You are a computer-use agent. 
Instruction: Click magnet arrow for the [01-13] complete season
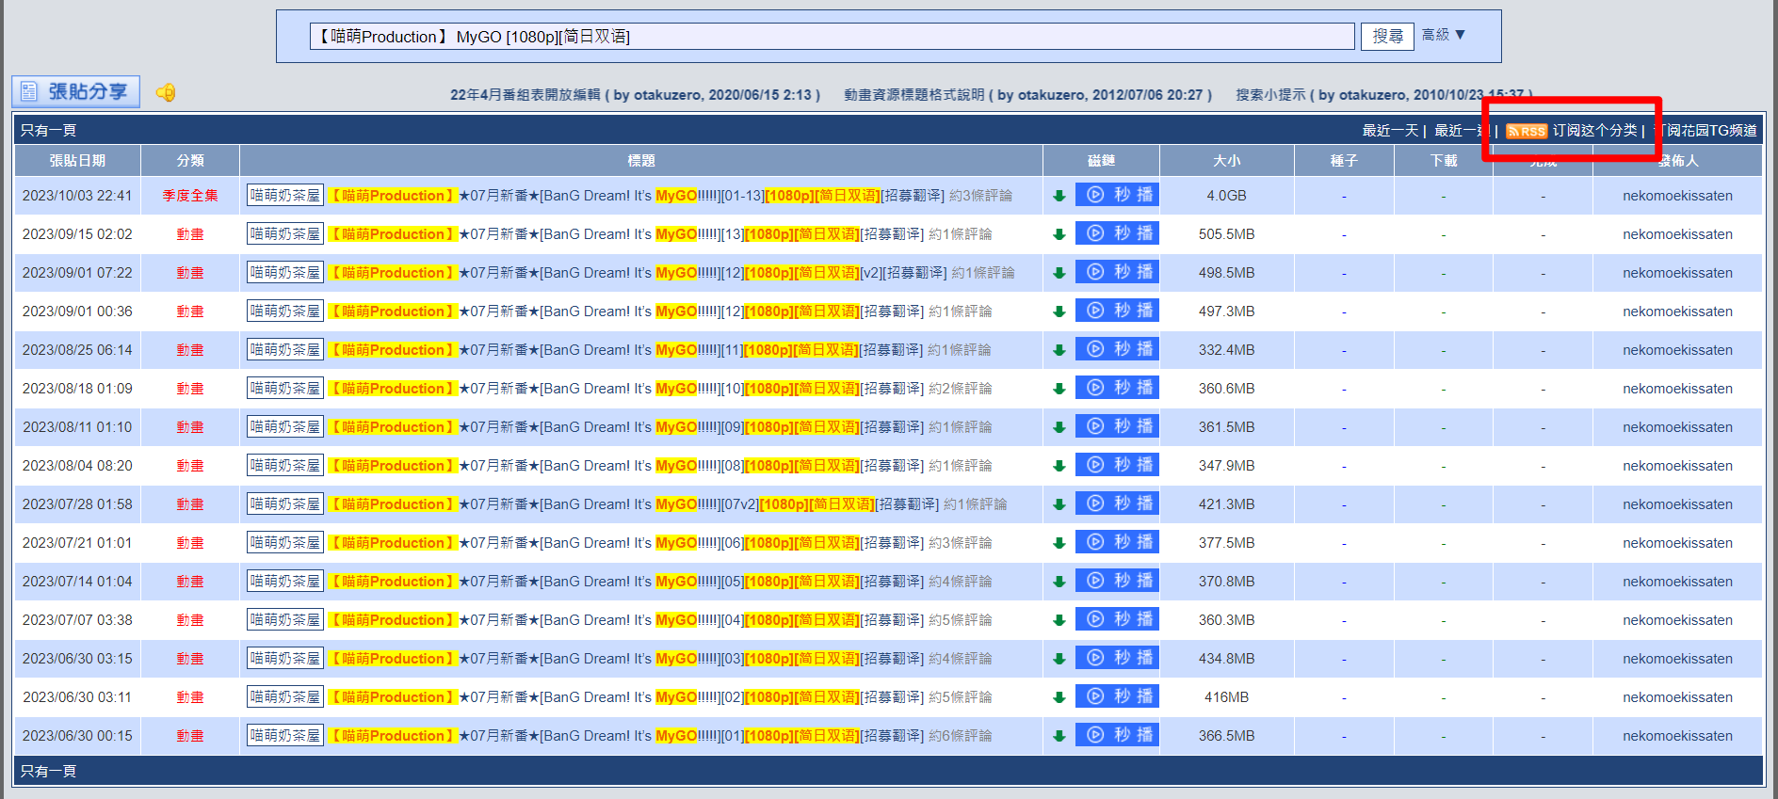point(1059,196)
